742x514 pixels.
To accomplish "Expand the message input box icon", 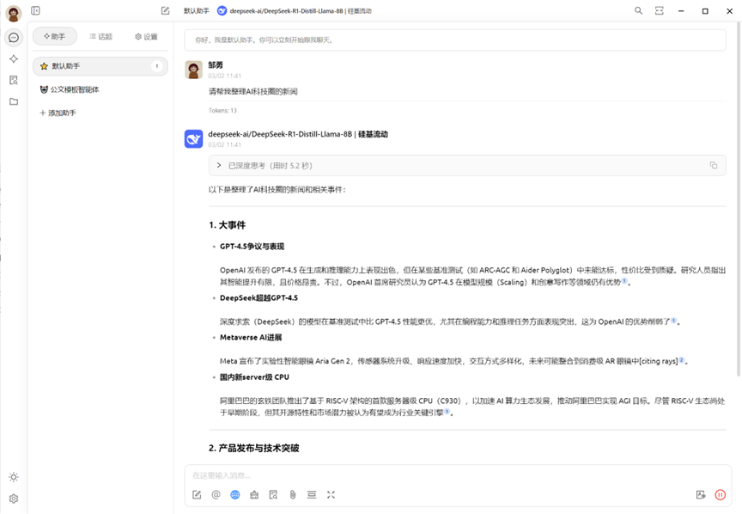I will point(331,495).
